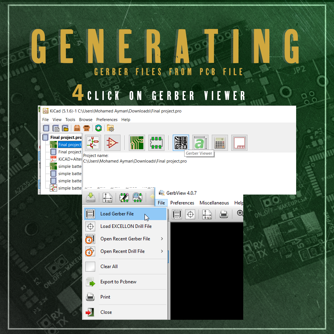Archive project files with the ZIP icon
The image size is (334, 334).
pyautogui.click(x=77, y=128)
